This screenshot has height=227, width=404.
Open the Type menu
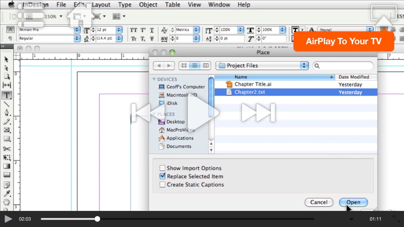pyautogui.click(x=125, y=5)
